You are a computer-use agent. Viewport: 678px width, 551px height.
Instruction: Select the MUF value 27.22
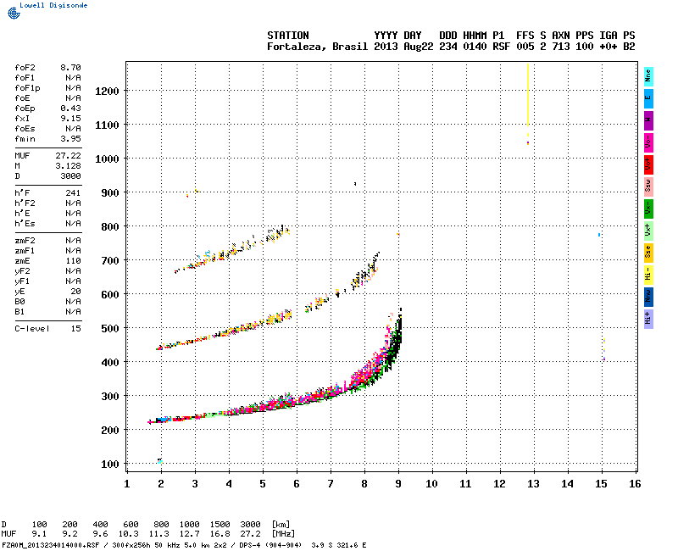coord(68,156)
